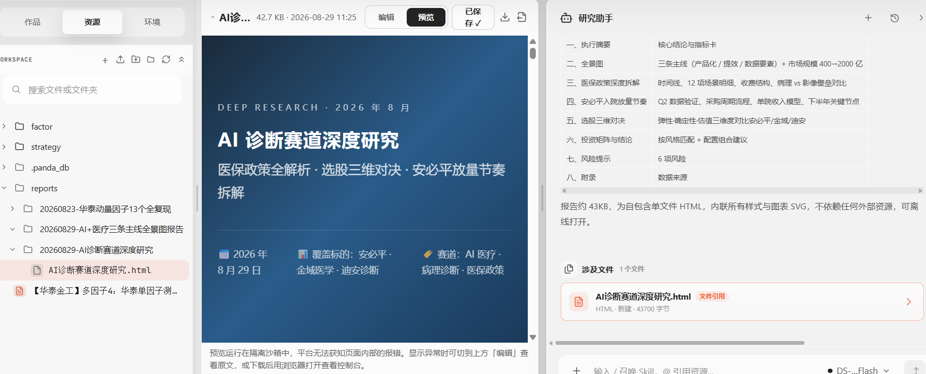Switch to 预览 mode
926x374 pixels.
pyautogui.click(x=426, y=17)
